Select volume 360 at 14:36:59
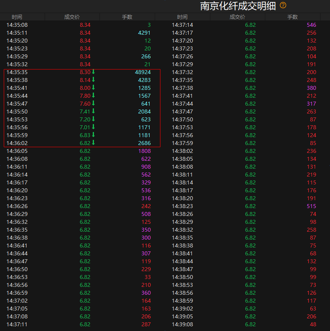The height and width of the screenshot is (331, 330). point(146,293)
